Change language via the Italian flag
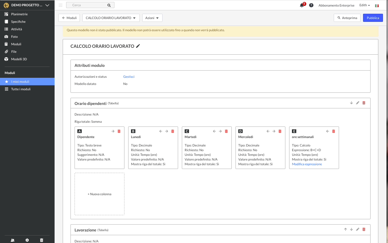Image resolution: width=388 pixels, height=243 pixels. pyautogui.click(x=377, y=5)
